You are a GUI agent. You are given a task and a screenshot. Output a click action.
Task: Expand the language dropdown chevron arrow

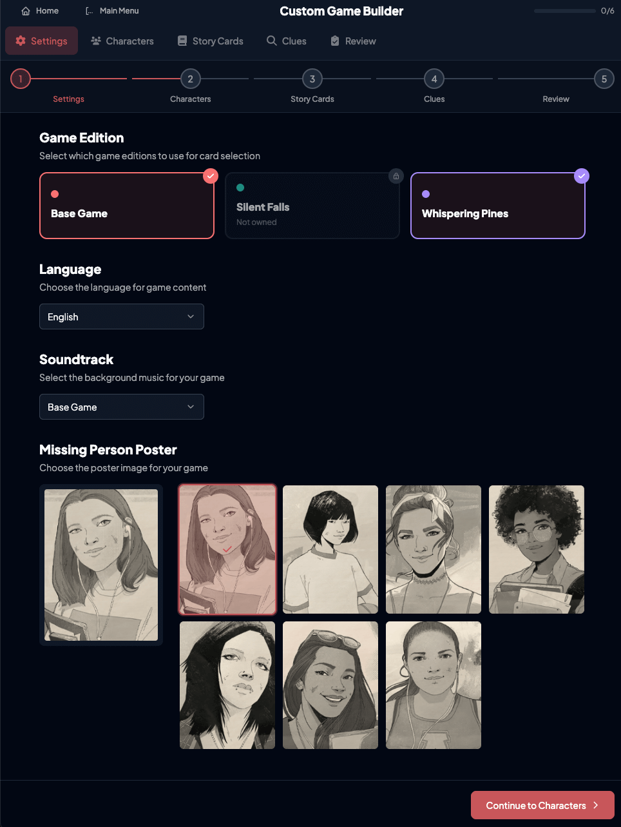[191, 316]
